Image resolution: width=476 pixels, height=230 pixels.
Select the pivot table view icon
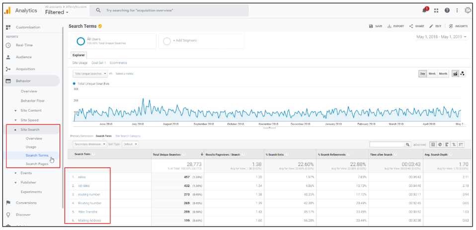tap(461, 145)
